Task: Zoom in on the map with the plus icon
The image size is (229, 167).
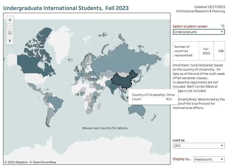Action: [x=10, y=20]
